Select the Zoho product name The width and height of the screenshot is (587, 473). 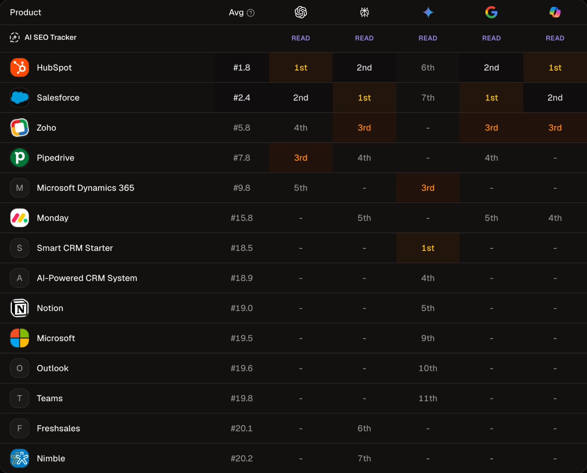pos(46,127)
